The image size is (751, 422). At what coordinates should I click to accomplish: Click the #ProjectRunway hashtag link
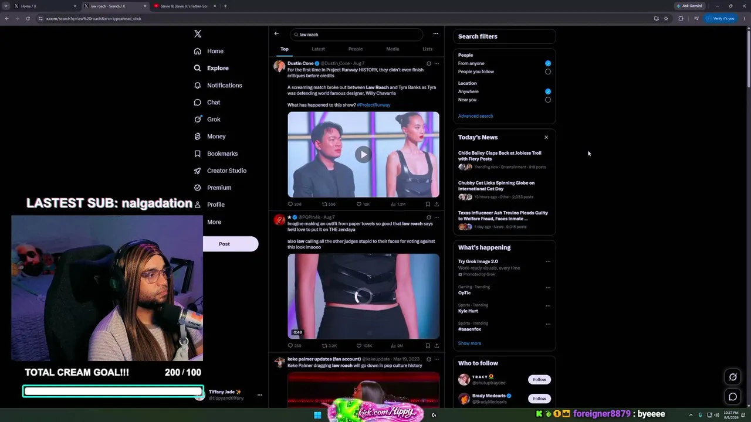374,105
